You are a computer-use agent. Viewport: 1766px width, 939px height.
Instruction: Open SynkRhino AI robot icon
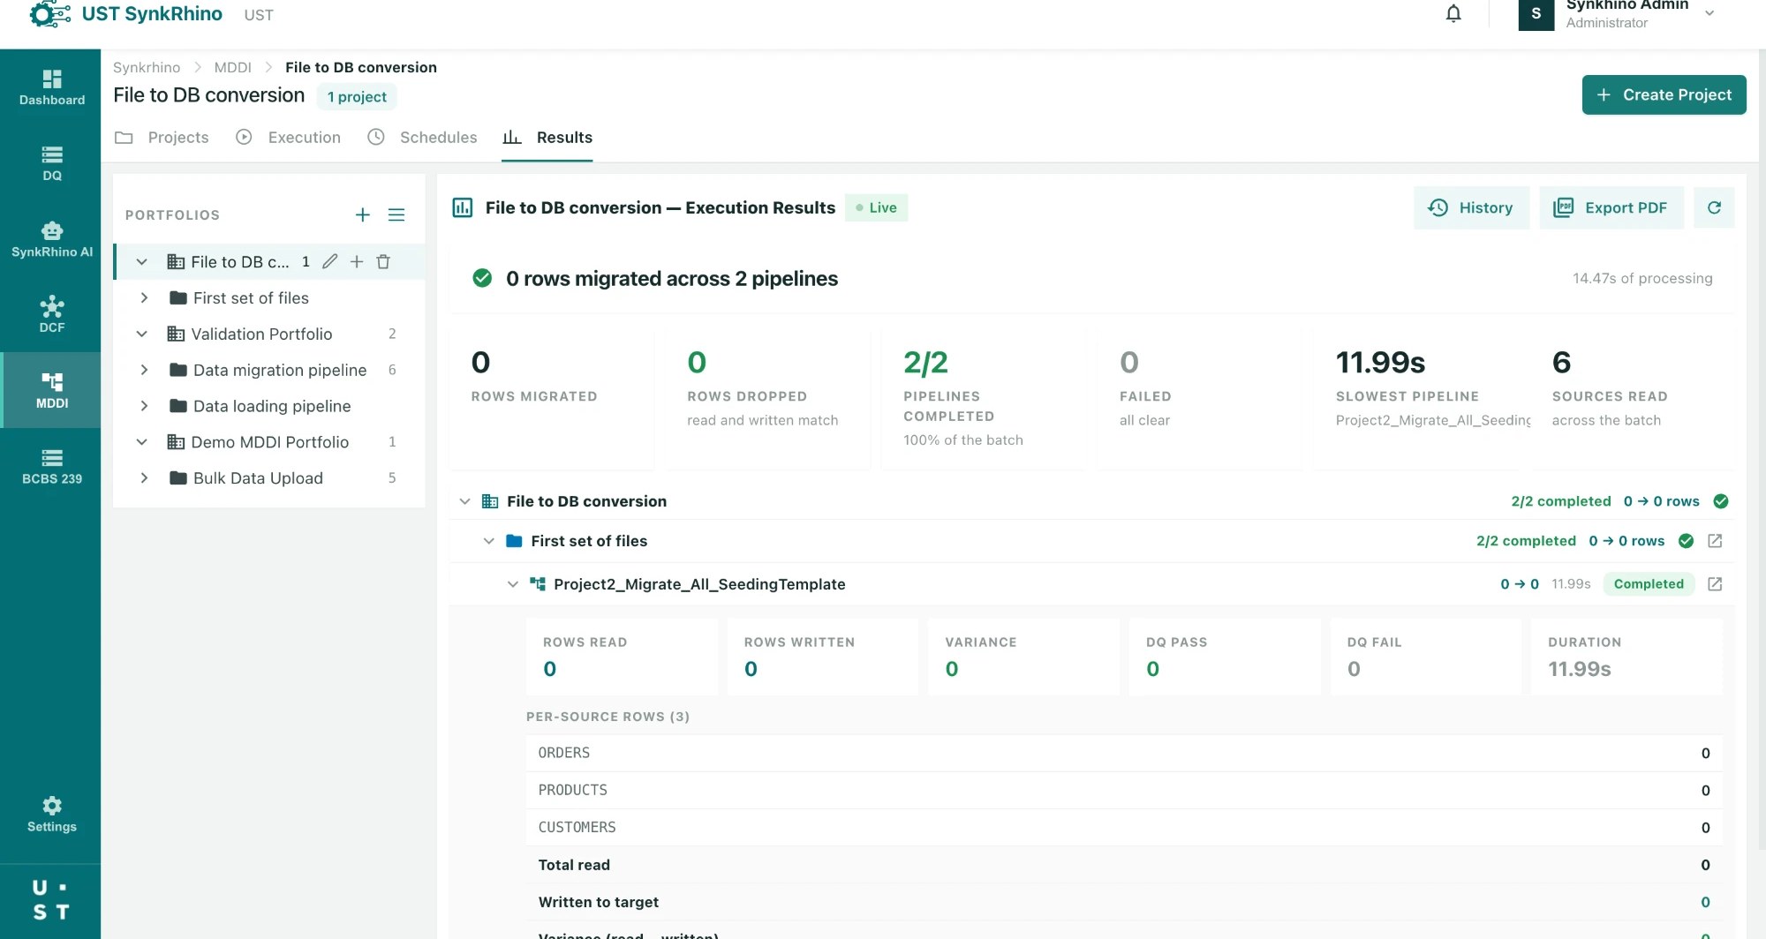pyautogui.click(x=52, y=239)
